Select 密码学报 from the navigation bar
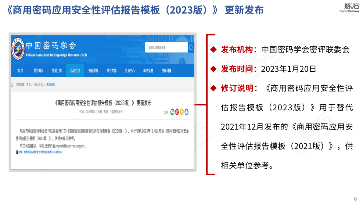 tap(93, 70)
